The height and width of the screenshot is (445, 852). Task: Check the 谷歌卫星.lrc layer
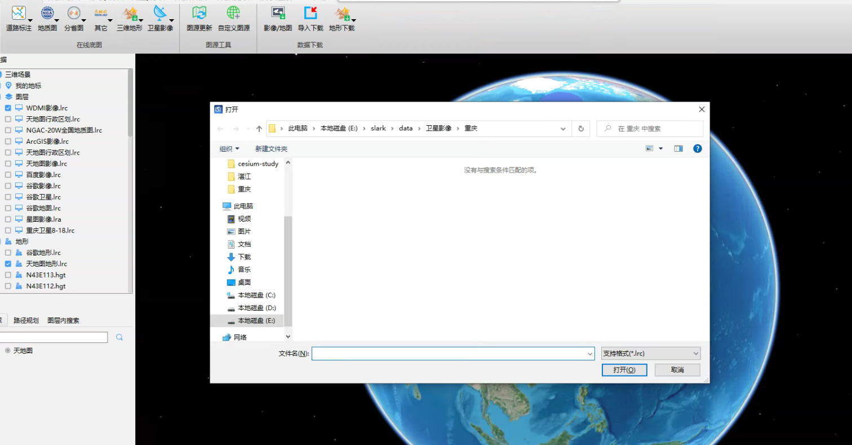pos(8,197)
